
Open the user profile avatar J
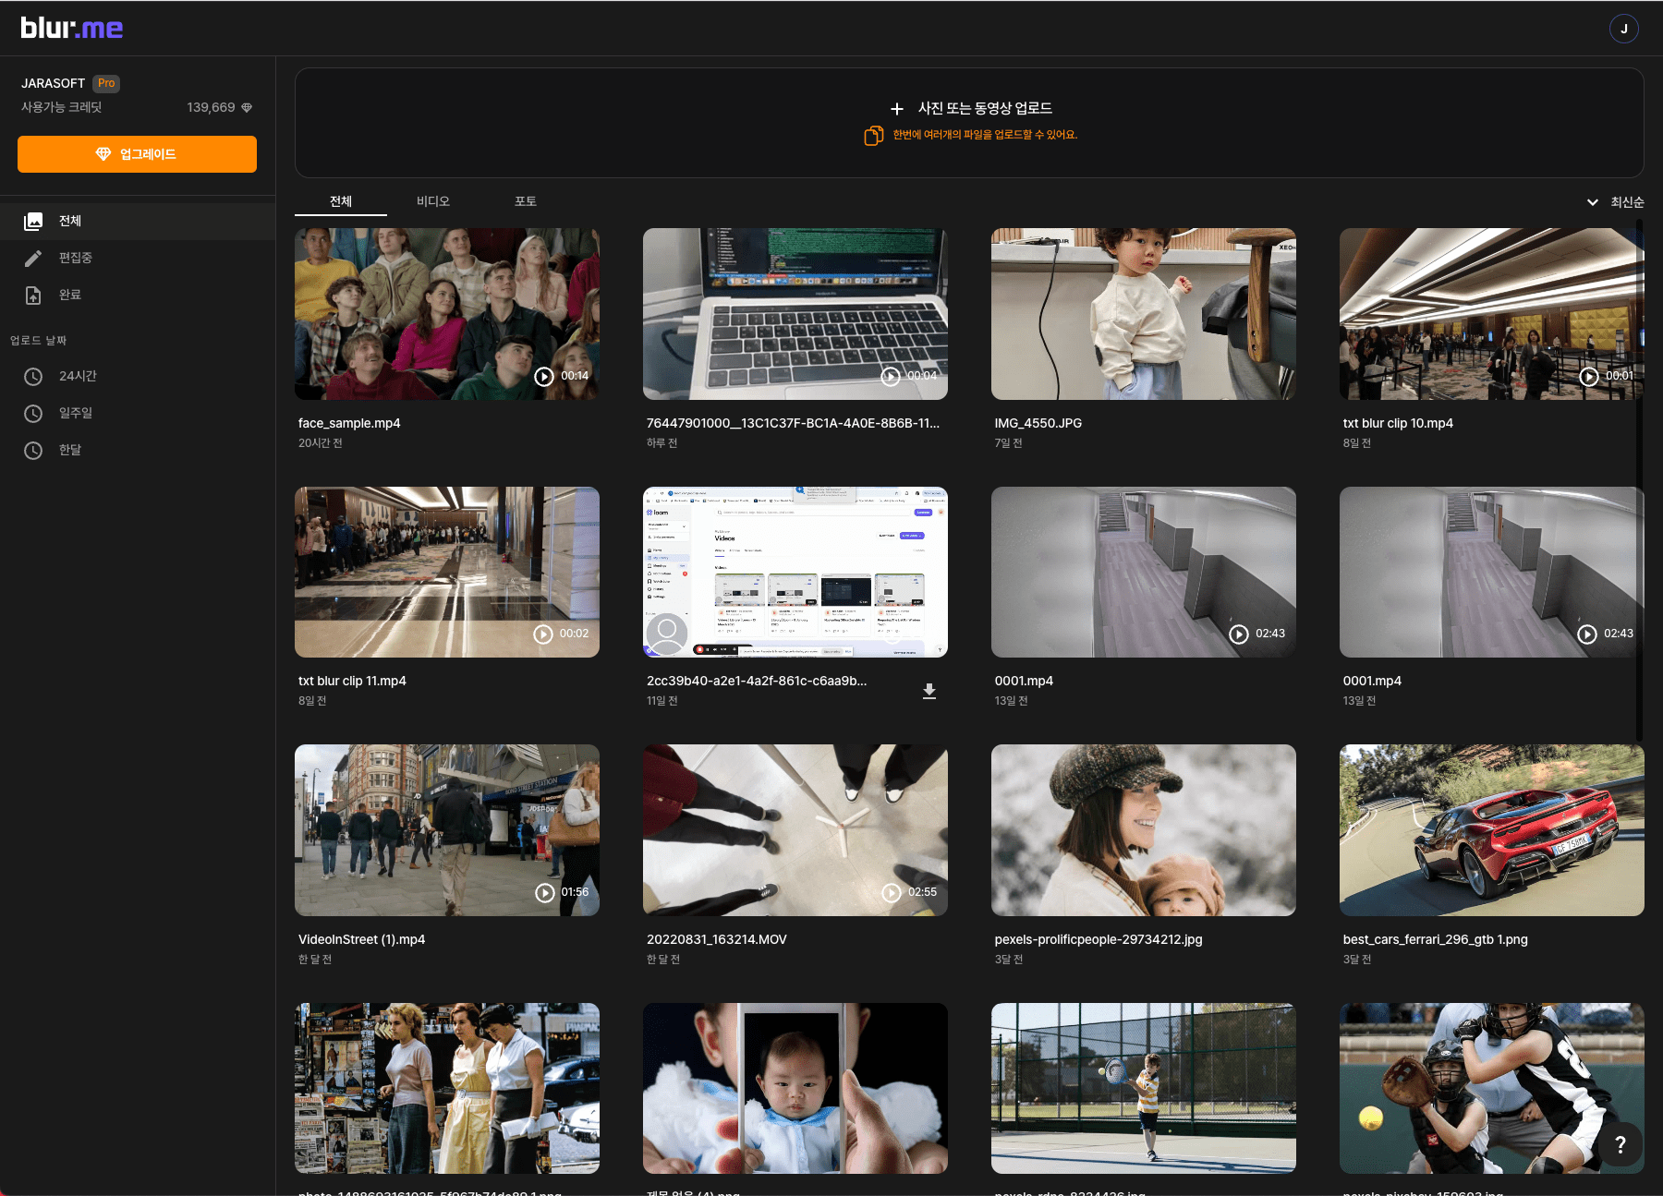click(x=1623, y=29)
